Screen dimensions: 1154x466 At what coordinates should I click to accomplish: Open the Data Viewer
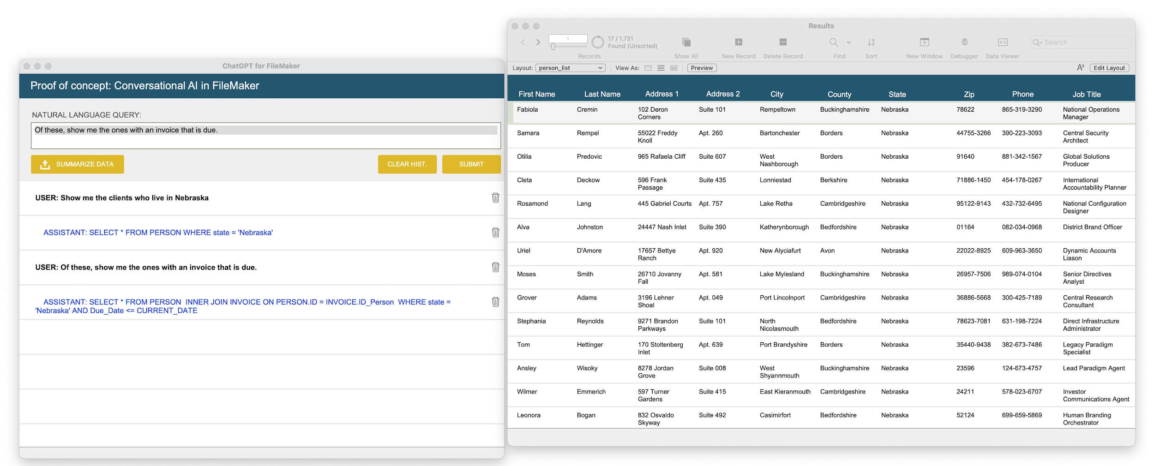point(1003,42)
